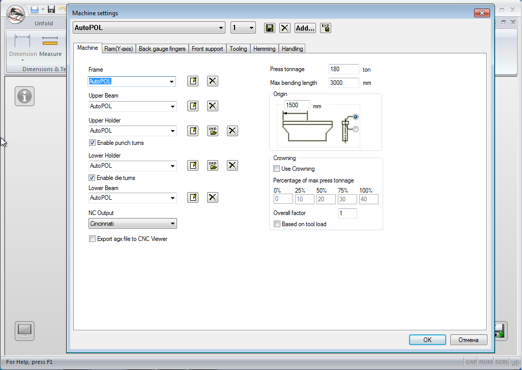Open the Lower Beam edit icon
The height and width of the screenshot is (370, 522).
point(193,198)
